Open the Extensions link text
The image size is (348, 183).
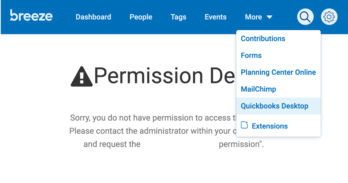pos(270,126)
